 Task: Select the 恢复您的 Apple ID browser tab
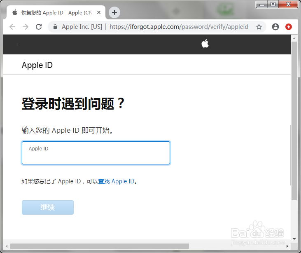[56, 12]
